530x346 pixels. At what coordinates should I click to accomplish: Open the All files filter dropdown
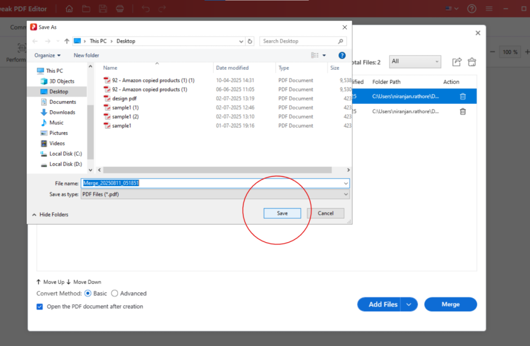415,61
